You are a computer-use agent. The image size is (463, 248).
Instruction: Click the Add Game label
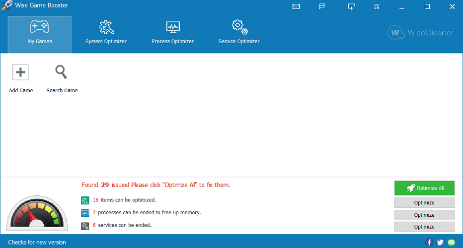[21, 91]
